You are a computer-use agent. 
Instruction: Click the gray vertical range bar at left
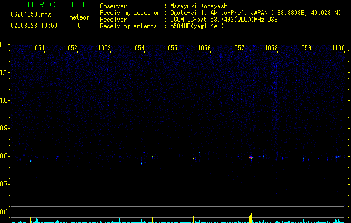tap(11, 159)
